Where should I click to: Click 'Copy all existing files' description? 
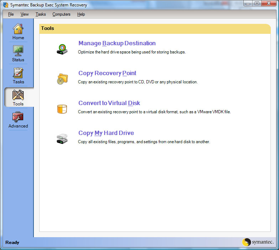(x=144, y=142)
